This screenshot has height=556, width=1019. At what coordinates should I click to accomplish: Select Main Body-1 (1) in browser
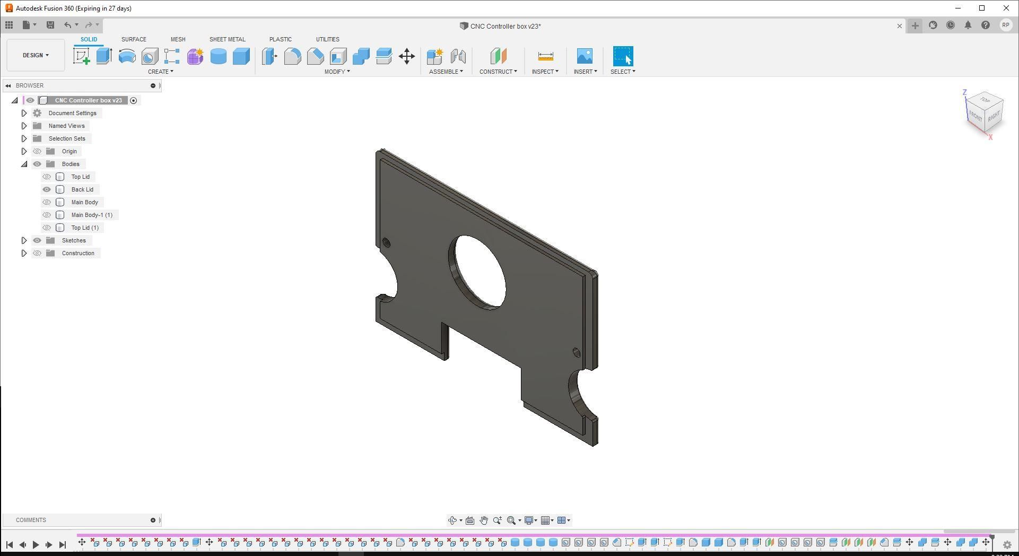(92, 215)
